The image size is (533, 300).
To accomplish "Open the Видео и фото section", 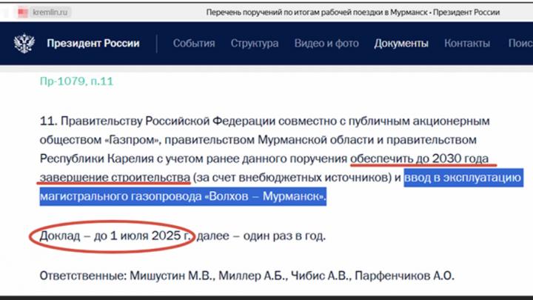I will 326,43.
